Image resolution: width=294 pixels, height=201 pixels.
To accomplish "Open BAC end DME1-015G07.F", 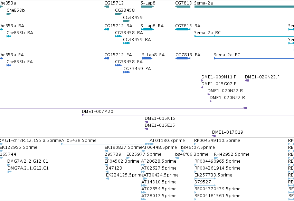I will click(x=219, y=84).
